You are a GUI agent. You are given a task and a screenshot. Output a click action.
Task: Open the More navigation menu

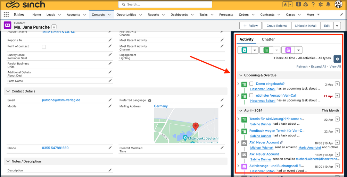pyautogui.click(x=313, y=15)
